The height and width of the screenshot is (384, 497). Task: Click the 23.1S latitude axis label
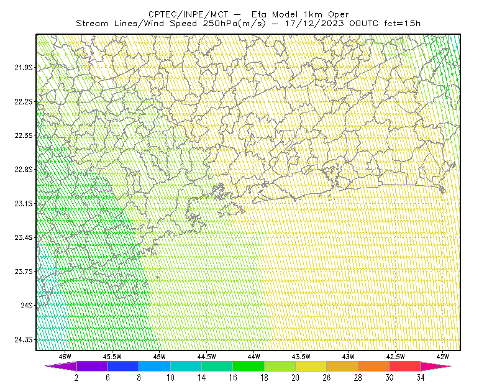click(x=24, y=204)
